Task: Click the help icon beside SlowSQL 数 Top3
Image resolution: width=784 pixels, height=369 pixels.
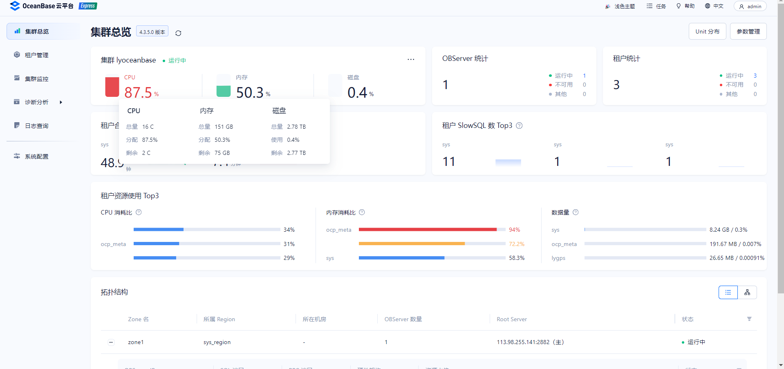Action: [519, 125]
